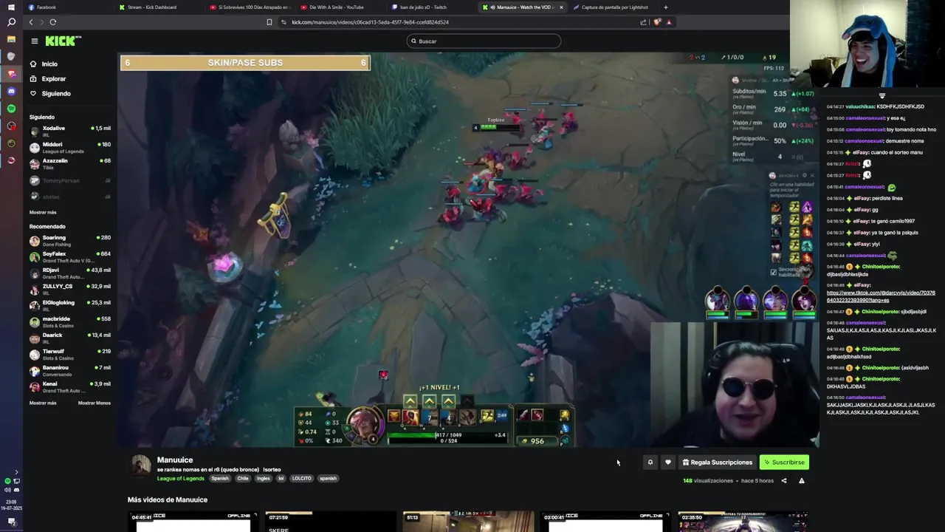Open recommended channel Tierwulf
The height and width of the screenshot is (532, 945).
pyautogui.click(x=70, y=354)
